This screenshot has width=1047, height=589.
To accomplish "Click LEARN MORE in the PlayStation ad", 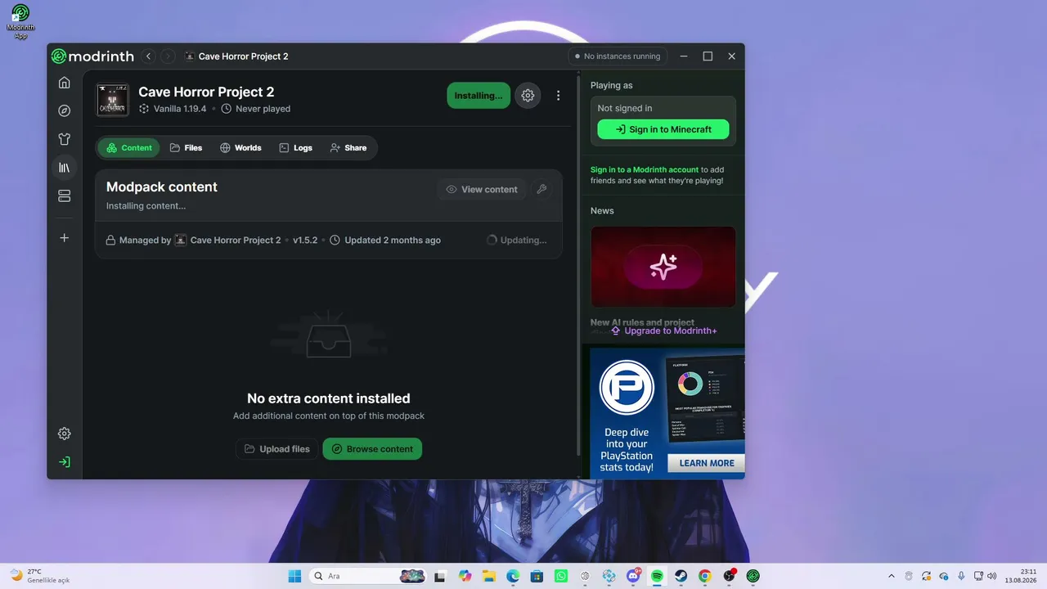I will pyautogui.click(x=707, y=463).
